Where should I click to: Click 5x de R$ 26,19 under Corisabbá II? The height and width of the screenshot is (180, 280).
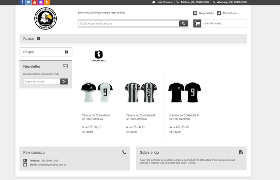tap(135, 127)
